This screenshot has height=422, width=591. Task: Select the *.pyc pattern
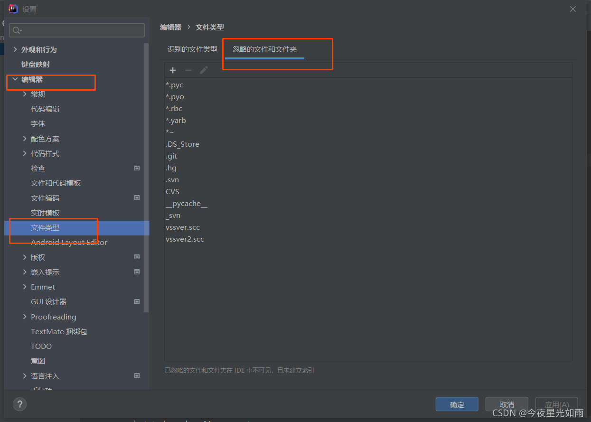tap(174, 85)
